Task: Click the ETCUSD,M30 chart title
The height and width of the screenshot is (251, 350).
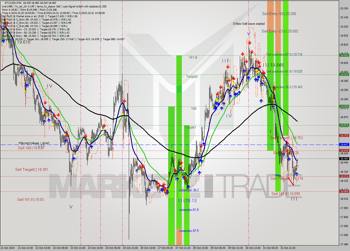Action: 13,2
